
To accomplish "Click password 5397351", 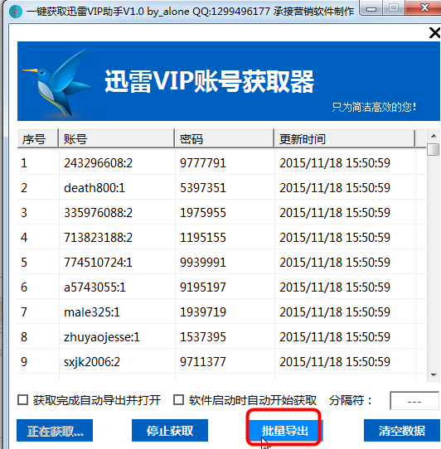I will tap(203, 188).
